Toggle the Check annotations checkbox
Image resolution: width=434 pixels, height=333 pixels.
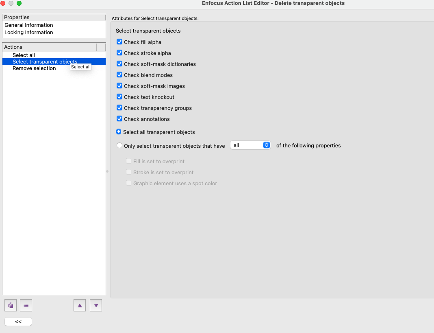point(119,119)
